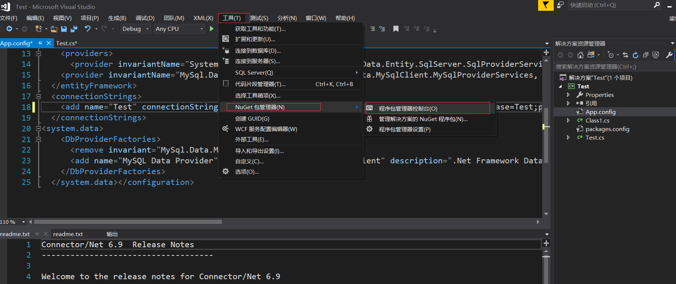The height and width of the screenshot is (284, 676).
Task: Open the undo history dropdown arrow
Action: (x=96, y=29)
